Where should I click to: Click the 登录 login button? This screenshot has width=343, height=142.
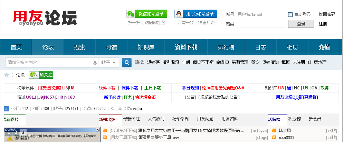click(x=301, y=24)
